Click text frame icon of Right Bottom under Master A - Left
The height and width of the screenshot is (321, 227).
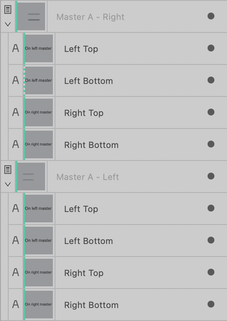click(x=16, y=304)
